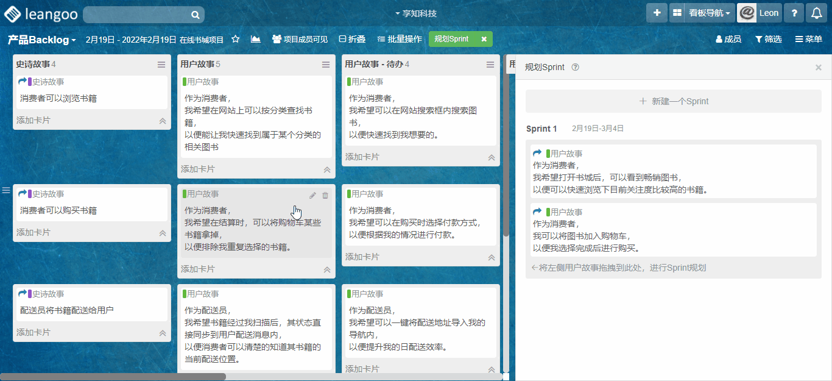Close the 规划Sprint green tag
This screenshot has height=381, width=832.
(484, 39)
